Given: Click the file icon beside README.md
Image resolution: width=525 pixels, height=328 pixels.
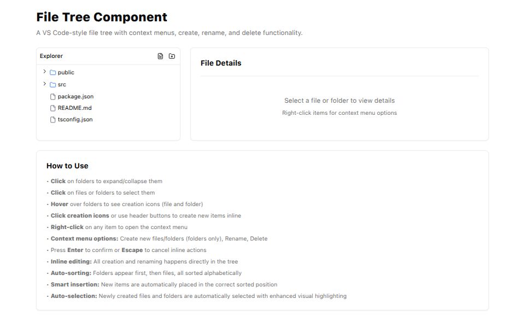Looking at the screenshot, I should pos(53,108).
